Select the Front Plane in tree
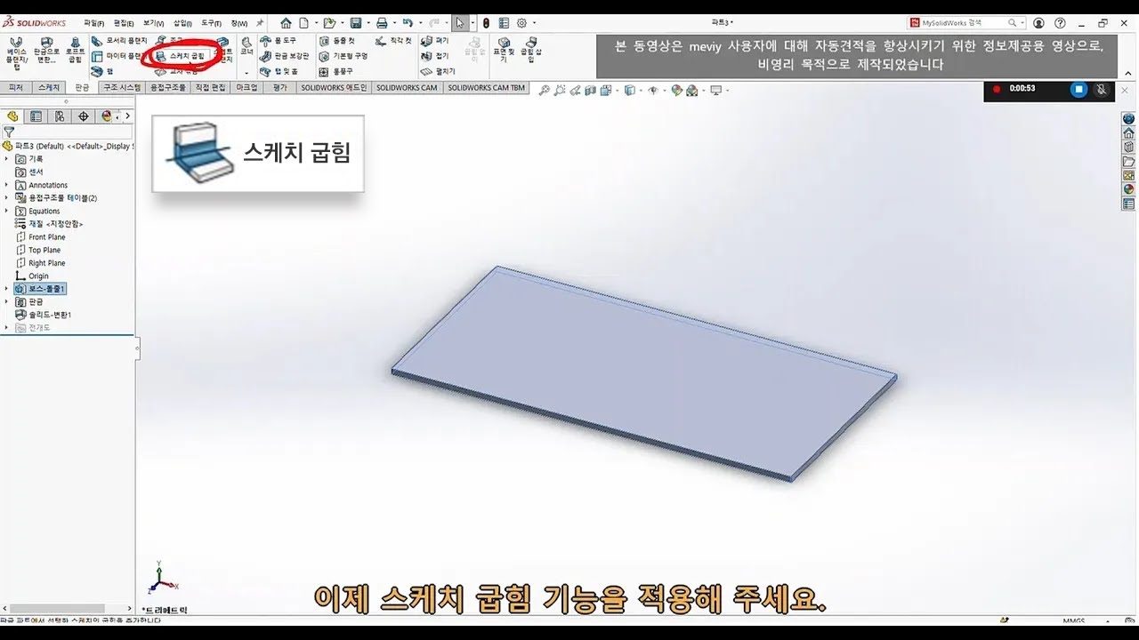The width and height of the screenshot is (1139, 640). pyautogui.click(x=40, y=237)
